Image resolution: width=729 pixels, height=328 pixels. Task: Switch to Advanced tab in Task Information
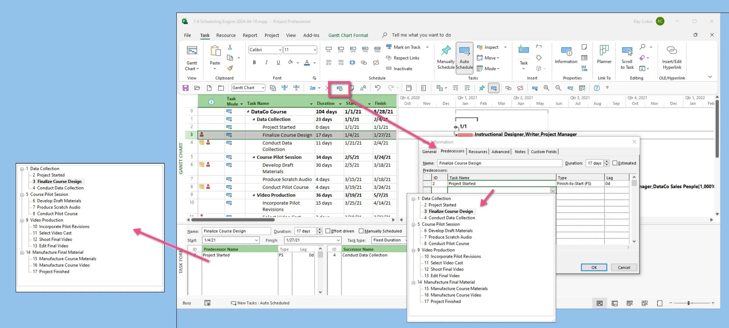click(500, 152)
